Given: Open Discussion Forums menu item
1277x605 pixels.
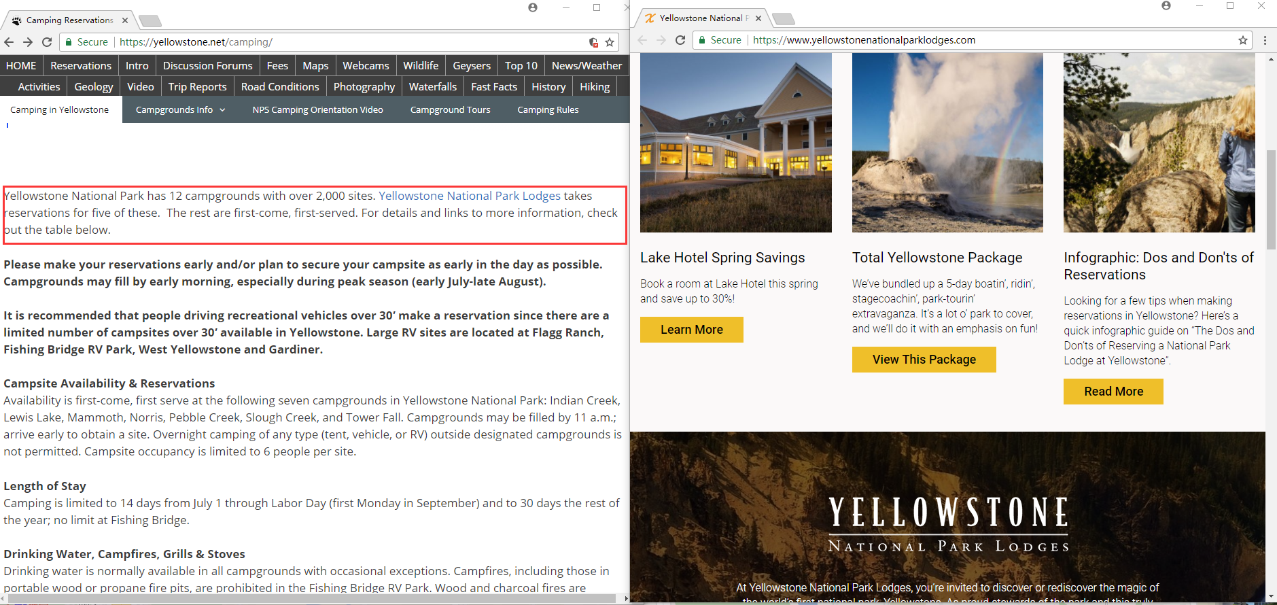Looking at the screenshot, I should (x=208, y=66).
